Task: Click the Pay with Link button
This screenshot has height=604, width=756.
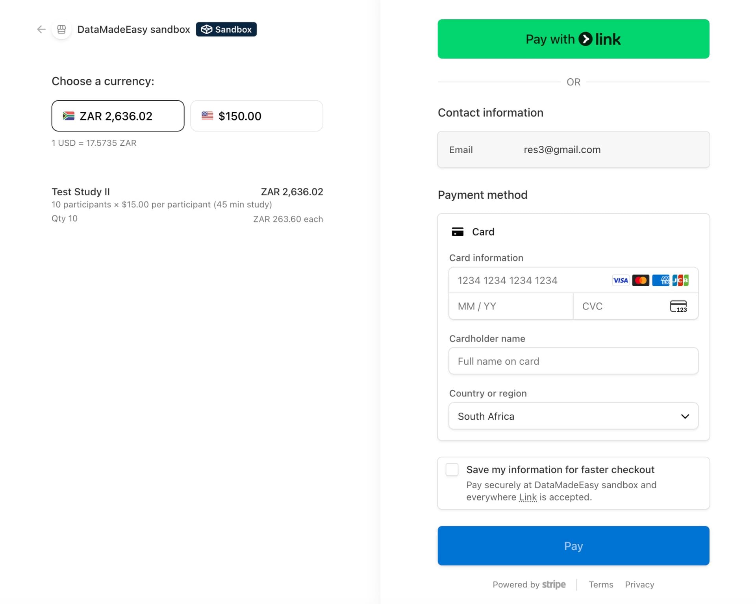Action: 573,39
